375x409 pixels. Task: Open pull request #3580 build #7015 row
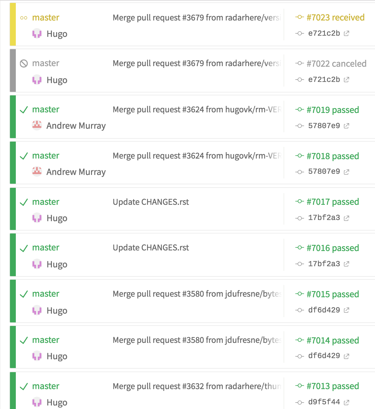pos(197,294)
